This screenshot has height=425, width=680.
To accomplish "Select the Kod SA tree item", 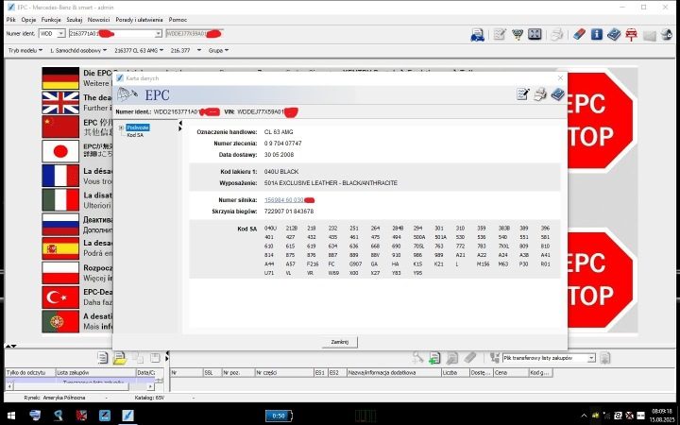I will [x=135, y=135].
